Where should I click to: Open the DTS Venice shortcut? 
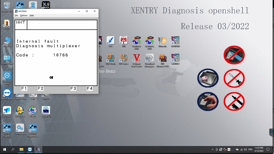click(x=124, y=59)
